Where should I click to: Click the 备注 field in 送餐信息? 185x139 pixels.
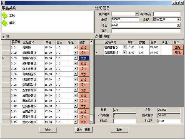tap(146, 31)
